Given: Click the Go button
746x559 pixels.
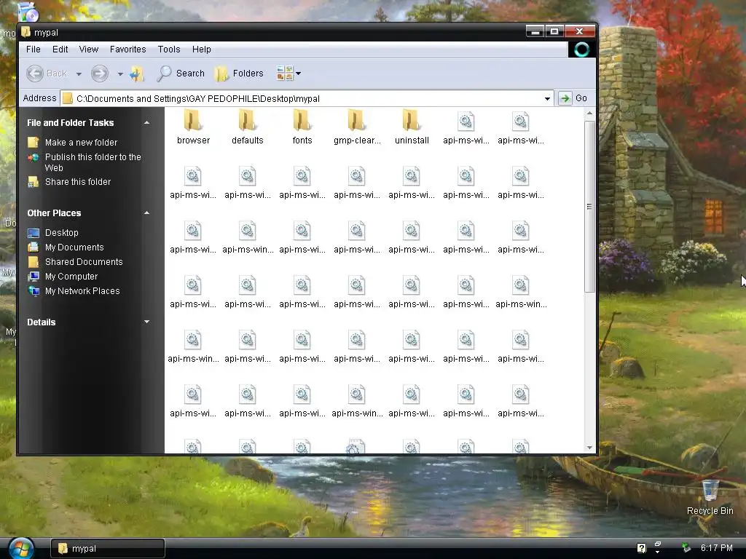Looking at the screenshot, I should pos(573,98).
